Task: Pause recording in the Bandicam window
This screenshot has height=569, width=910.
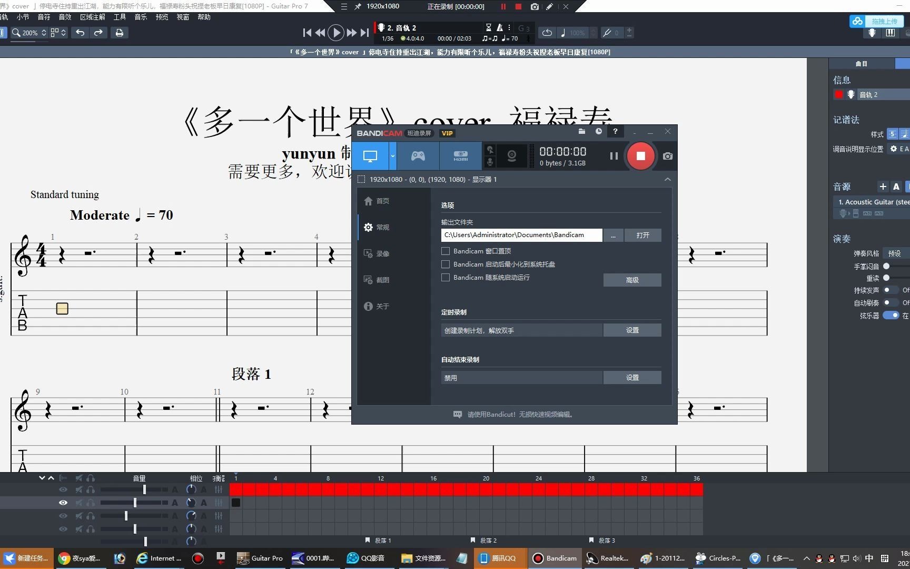Action: pyautogui.click(x=614, y=156)
